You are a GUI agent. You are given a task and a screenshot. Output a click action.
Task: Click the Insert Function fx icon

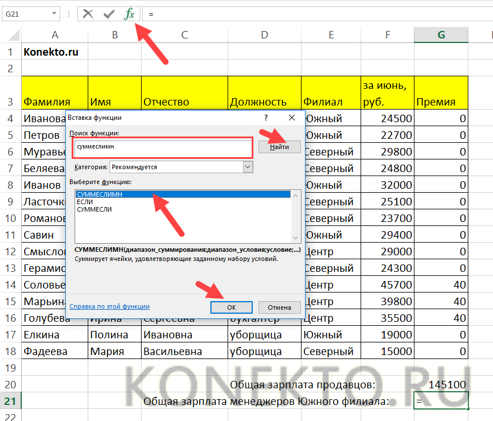[130, 14]
